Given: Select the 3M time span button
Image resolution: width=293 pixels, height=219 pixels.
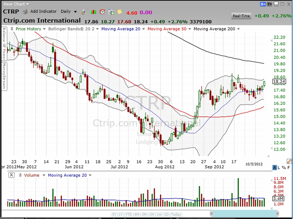Looking at the screenshot, I should 144,215.
